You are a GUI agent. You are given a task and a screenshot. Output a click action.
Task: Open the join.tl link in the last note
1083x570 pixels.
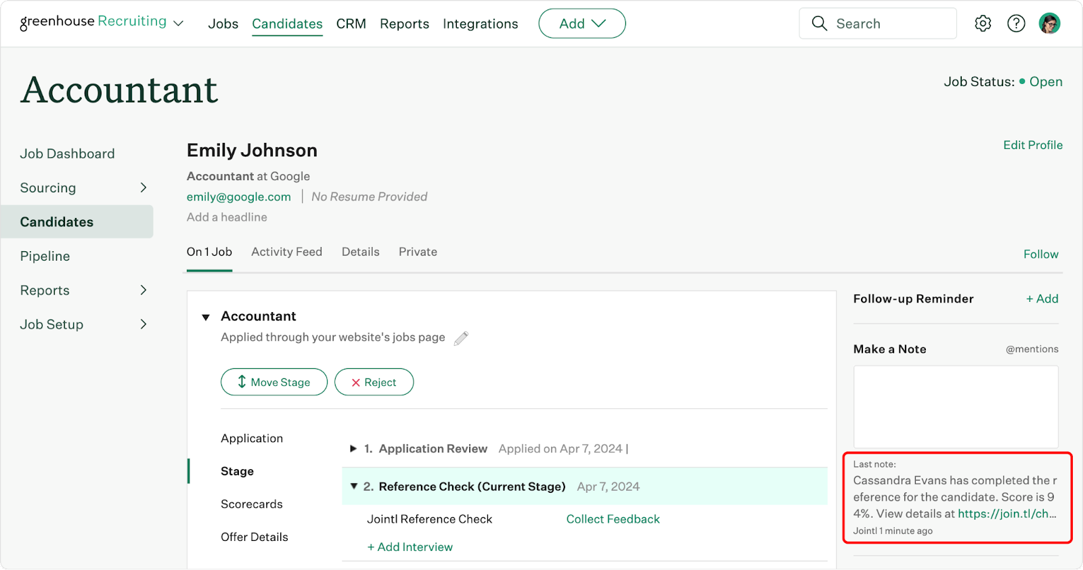[x=1007, y=514]
